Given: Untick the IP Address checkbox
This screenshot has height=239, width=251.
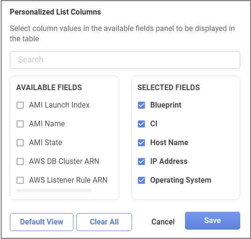Looking at the screenshot, I should coord(141,162).
